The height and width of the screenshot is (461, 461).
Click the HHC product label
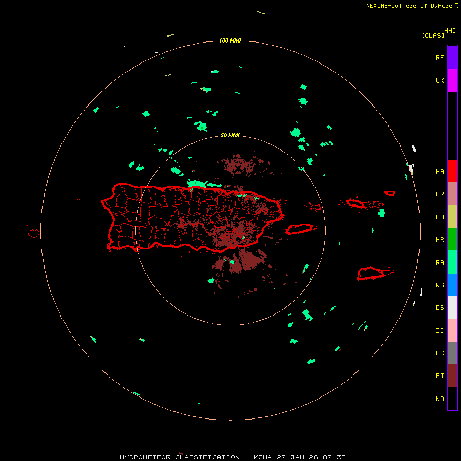[x=450, y=31]
